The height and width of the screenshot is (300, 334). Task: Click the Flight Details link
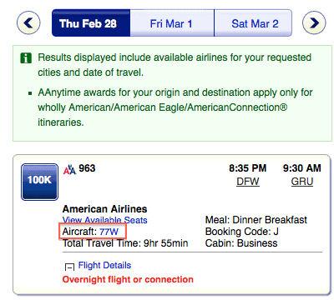104,265
